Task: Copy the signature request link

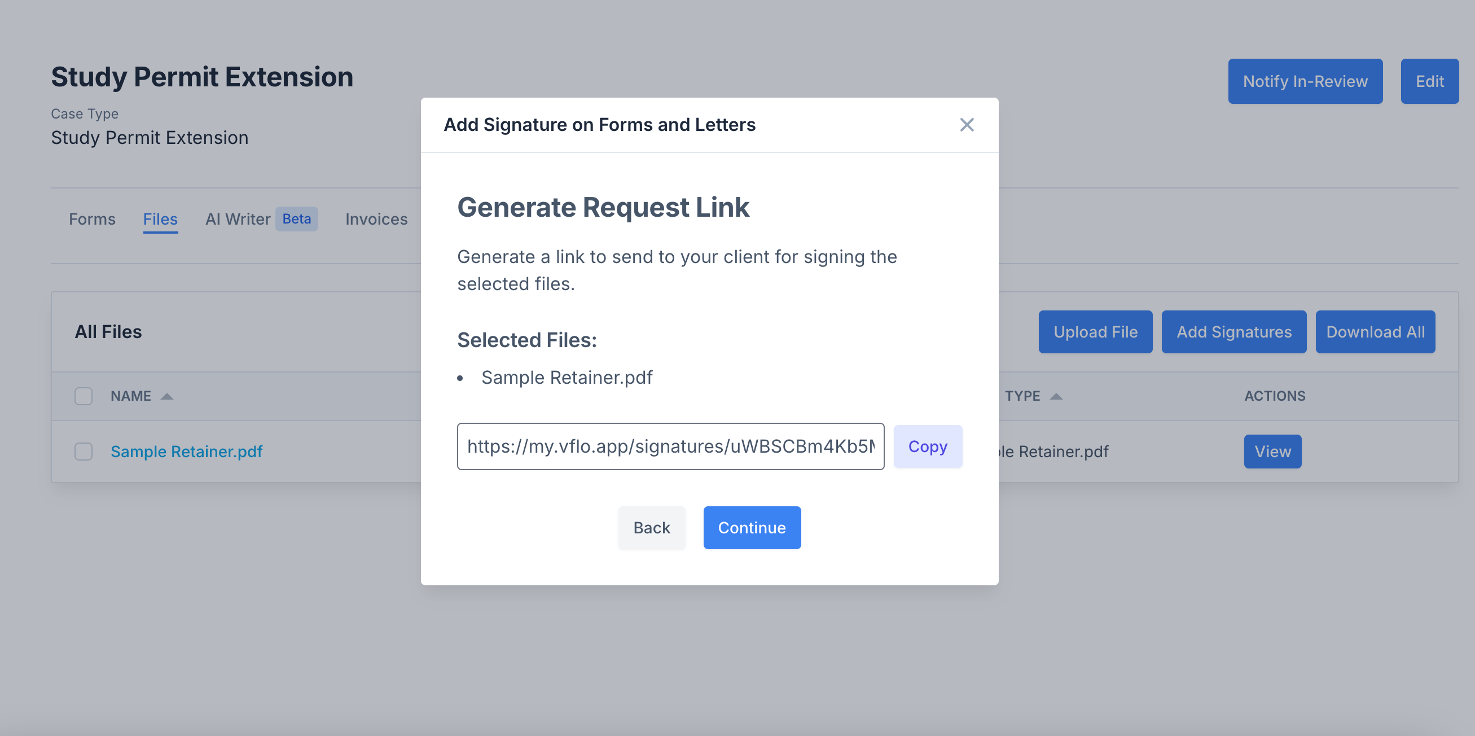Action: pos(927,446)
